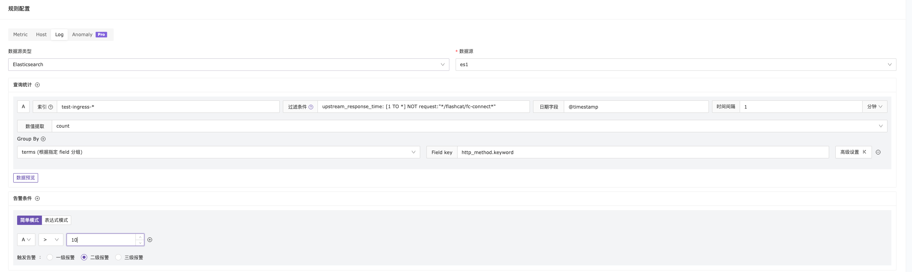
Task: Select the 三级报警 radio option
Action: [118, 257]
